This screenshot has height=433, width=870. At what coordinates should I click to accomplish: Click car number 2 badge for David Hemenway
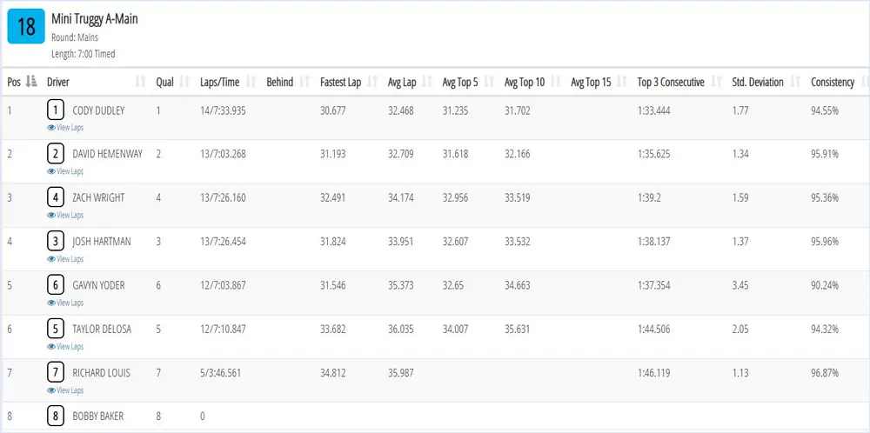click(x=56, y=154)
